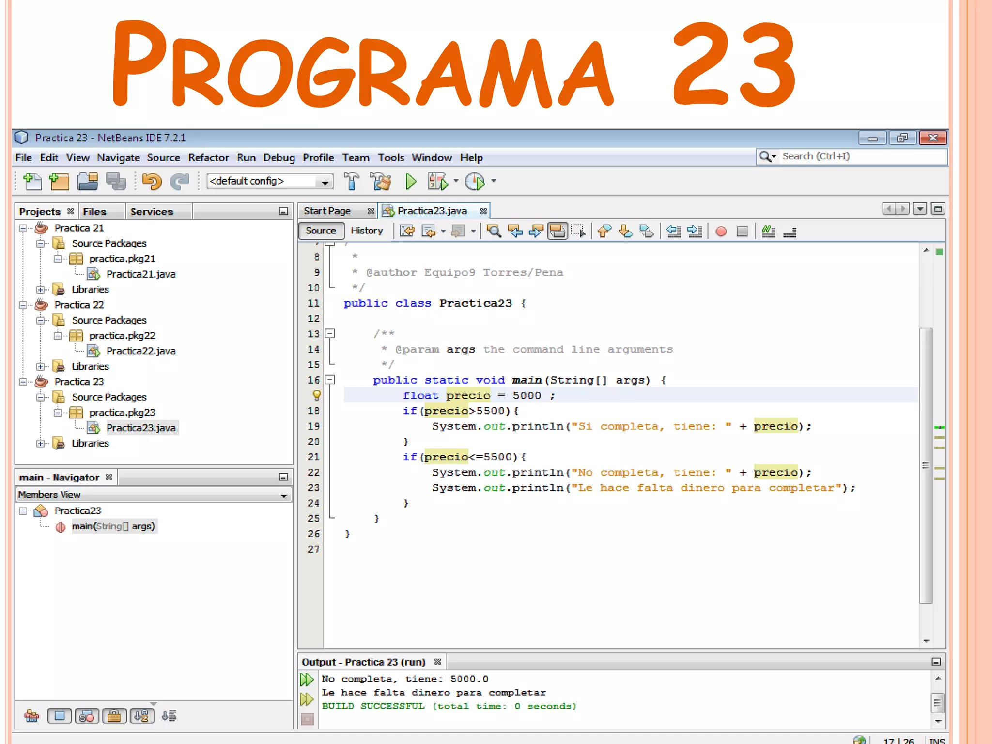This screenshot has height=744, width=992.
Task: Click the lightbulb hint on line 17
Action: pos(316,396)
